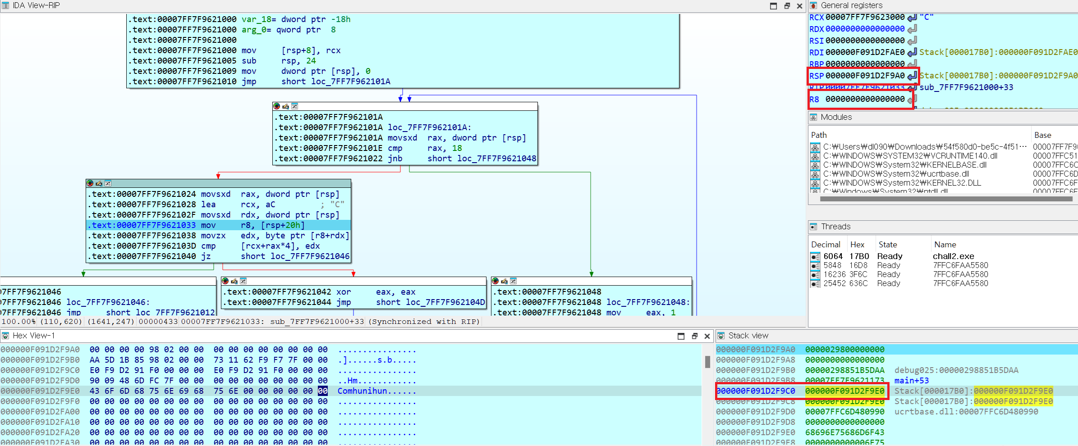
Task: Click color icon on node loc_7FF7F9621048
Action: pos(495,281)
